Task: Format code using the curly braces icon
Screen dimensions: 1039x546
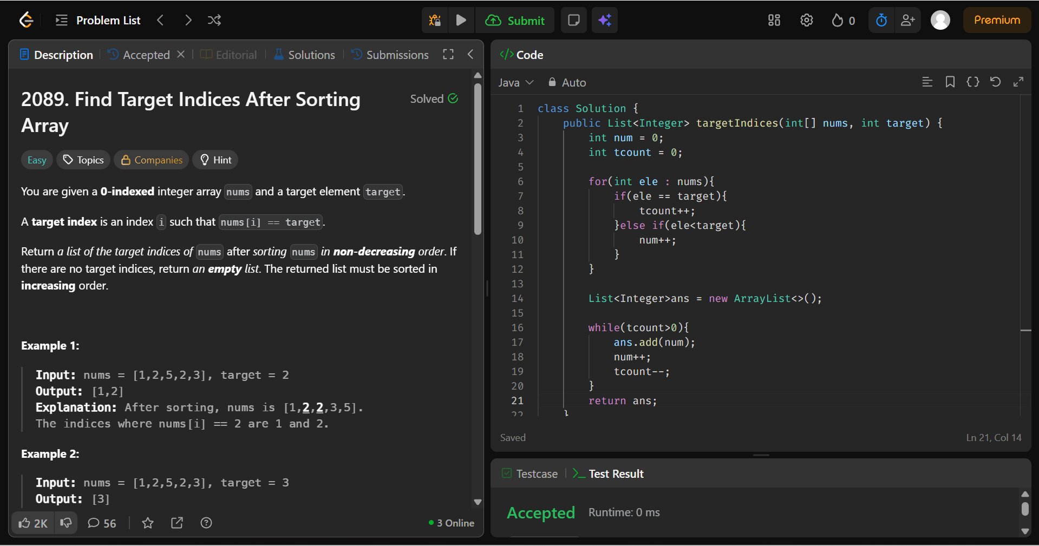Action: click(x=972, y=82)
